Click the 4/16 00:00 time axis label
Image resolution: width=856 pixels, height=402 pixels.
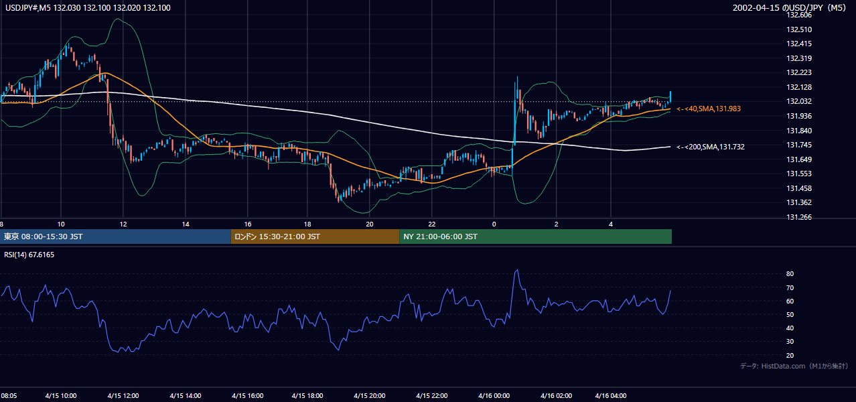(494, 395)
